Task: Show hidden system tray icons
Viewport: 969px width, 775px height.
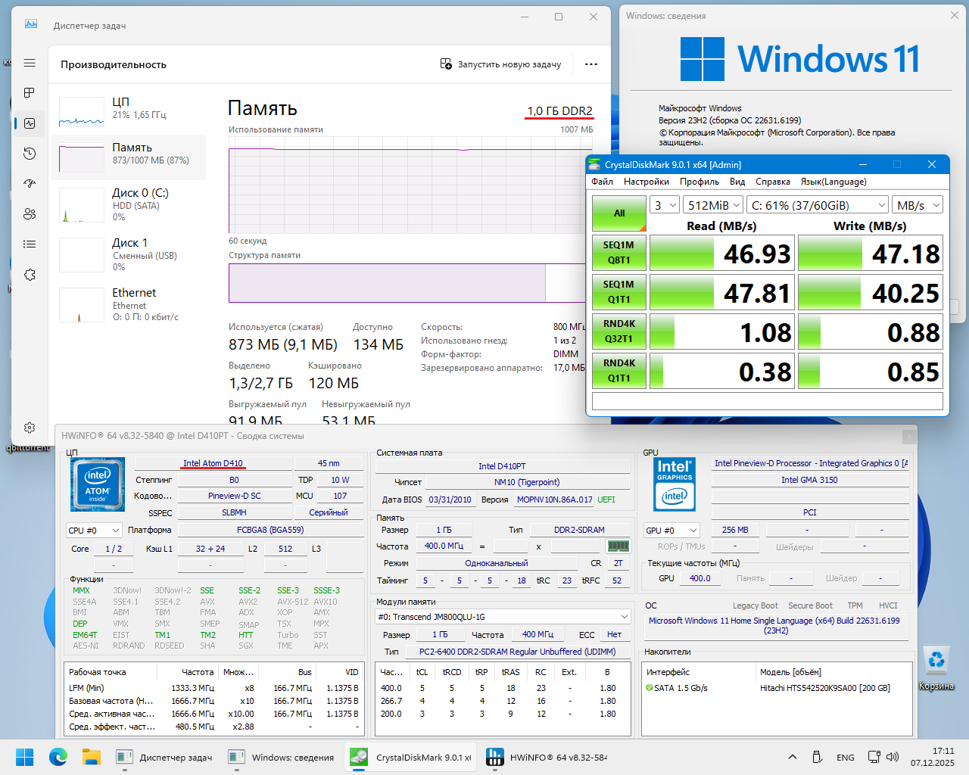Action: pyautogui.click(x=793, y=757)
